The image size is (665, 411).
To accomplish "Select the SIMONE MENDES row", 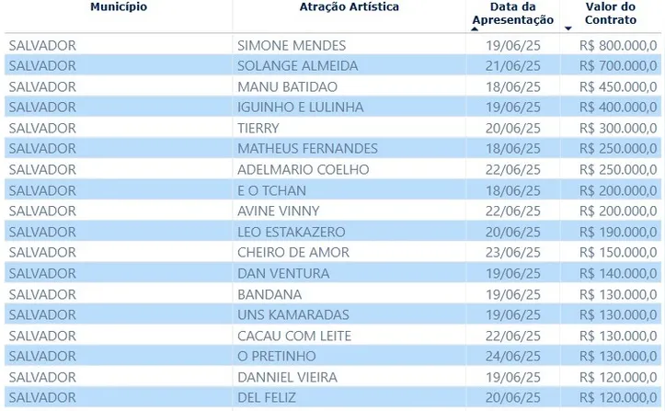I will (333, 45).
